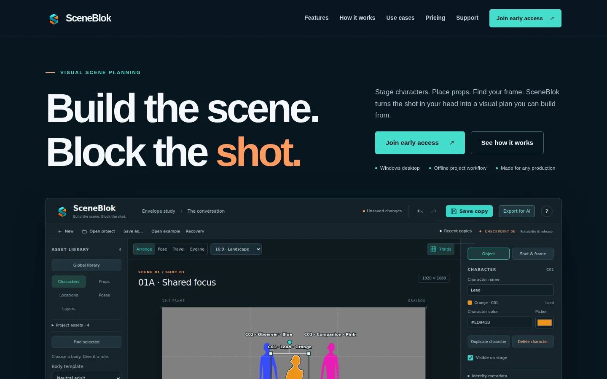Image resolution: width=607 pixels, height=379 pixels.
Task: Open the Body template dropdown
Action: click(x=86, y=376)
